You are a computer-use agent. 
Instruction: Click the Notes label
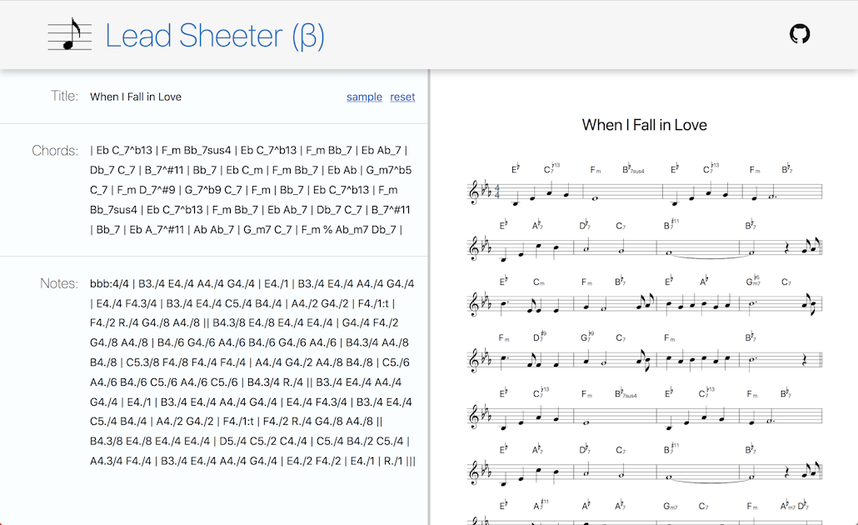pos(59,283)
